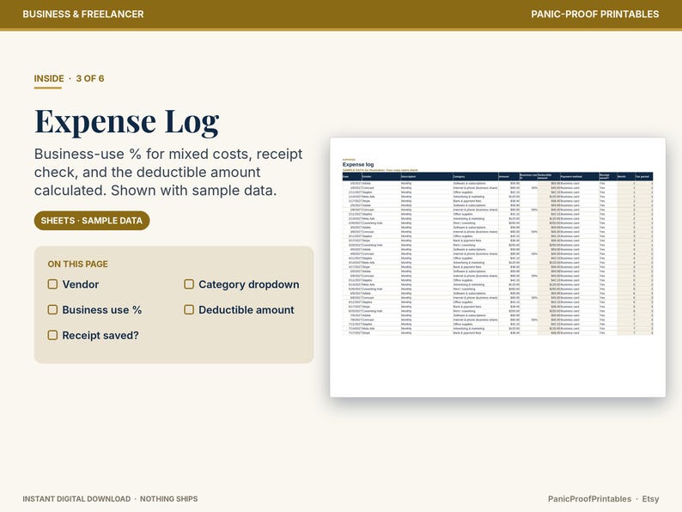Viewport: 682px width, 512px height.
Task: Check the Vendor checkbox
Action: pos(52,284)
